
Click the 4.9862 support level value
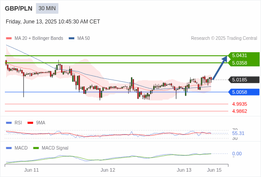[239, 111]
